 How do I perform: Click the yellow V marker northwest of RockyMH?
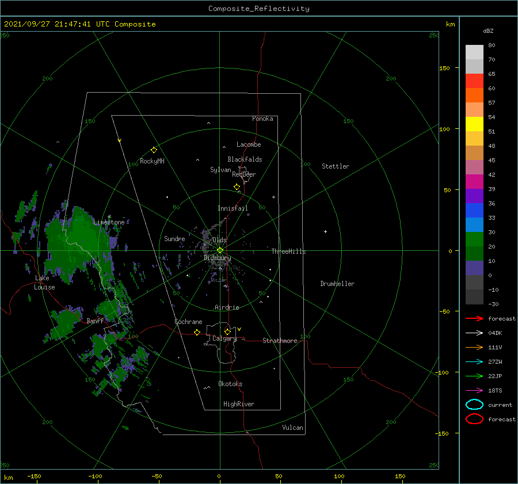(120, 140)
